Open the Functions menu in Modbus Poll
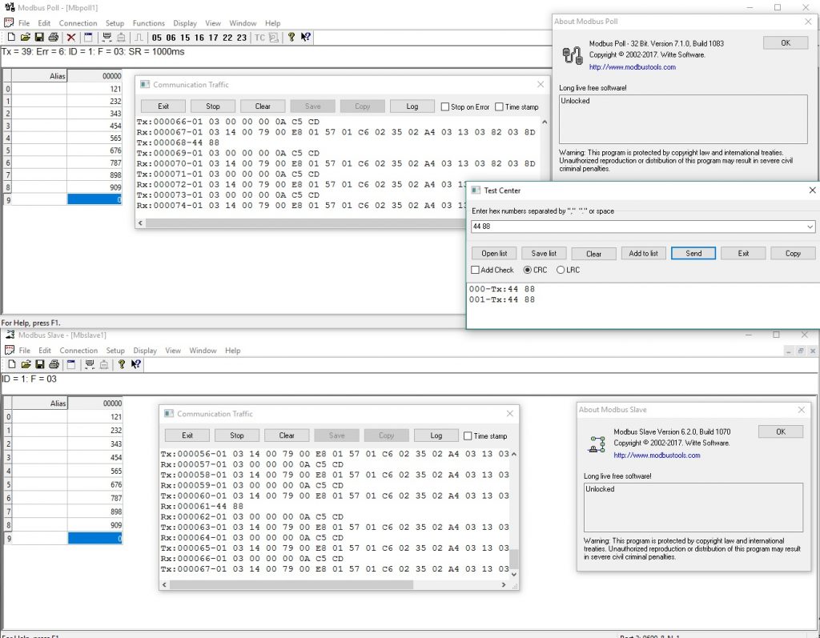Image resolution: width=820 pixels, height=638 pixels. (x=149, y=23)
